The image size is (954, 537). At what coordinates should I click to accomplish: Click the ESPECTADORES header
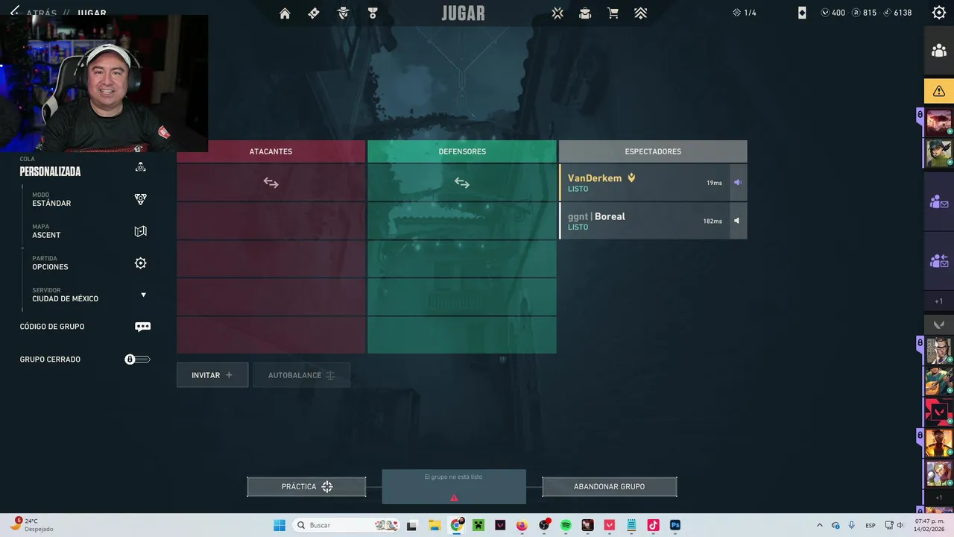pos(653,151)
